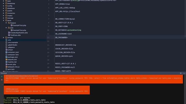Click the Unit folder icon

[9, 28]
